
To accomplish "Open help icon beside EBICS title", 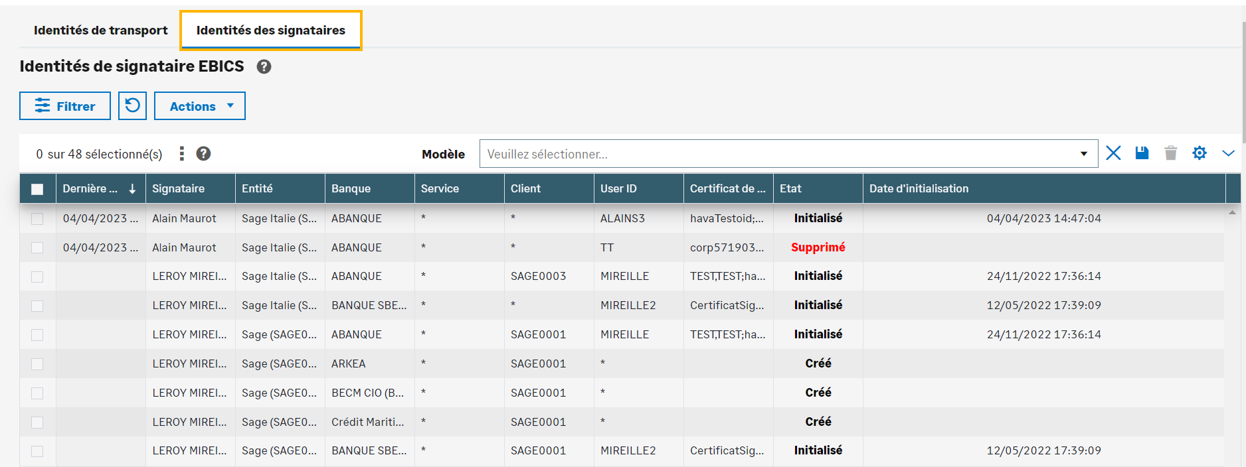I will 264,66.
